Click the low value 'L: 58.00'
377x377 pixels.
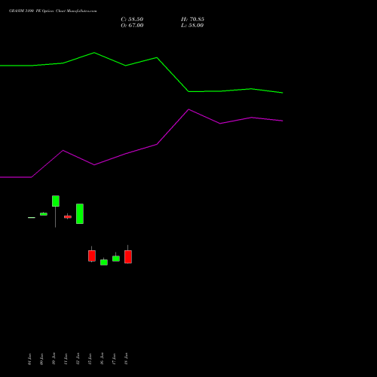click(x=192, y=26)
